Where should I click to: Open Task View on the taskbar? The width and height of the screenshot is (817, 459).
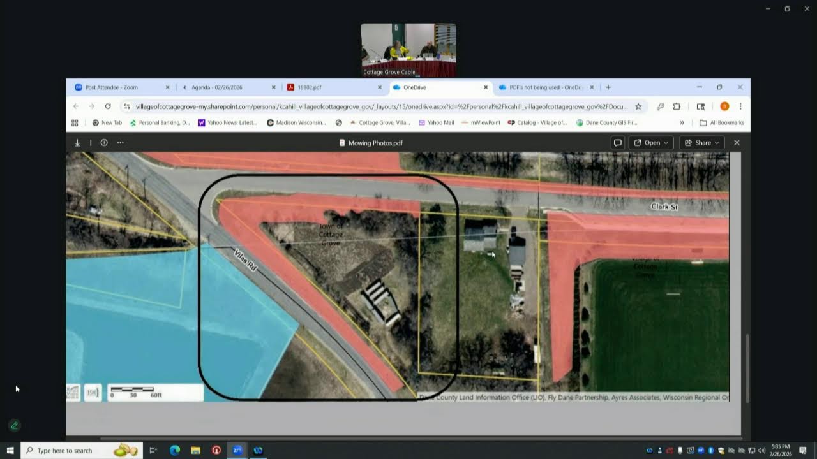coord(153,451)
